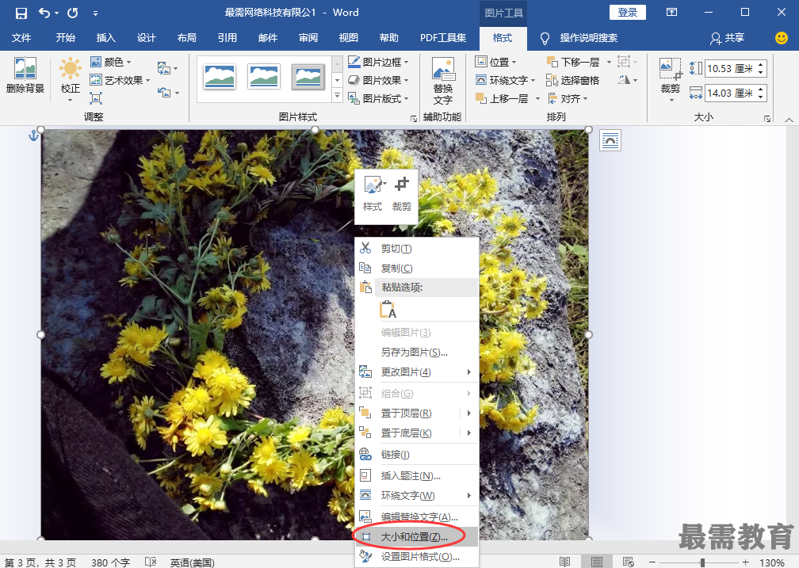Viewport: 799px width, 568px height.
Task: Click the Redo icon in quick access toolbar
Action: pyautogui.click(x=73, y=13)
